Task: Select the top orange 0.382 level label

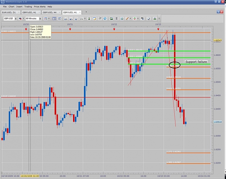Action: pos(9,31)
